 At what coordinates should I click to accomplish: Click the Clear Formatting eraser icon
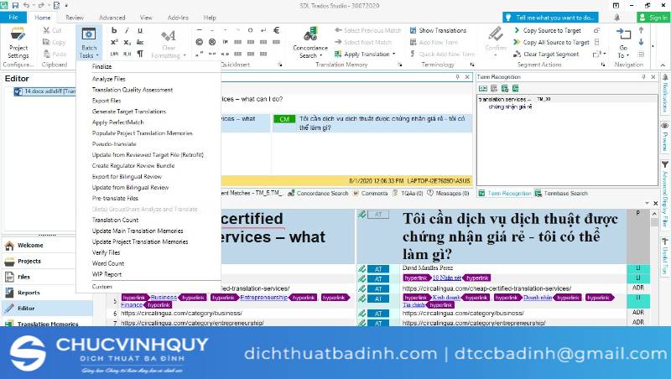[169, 35]
